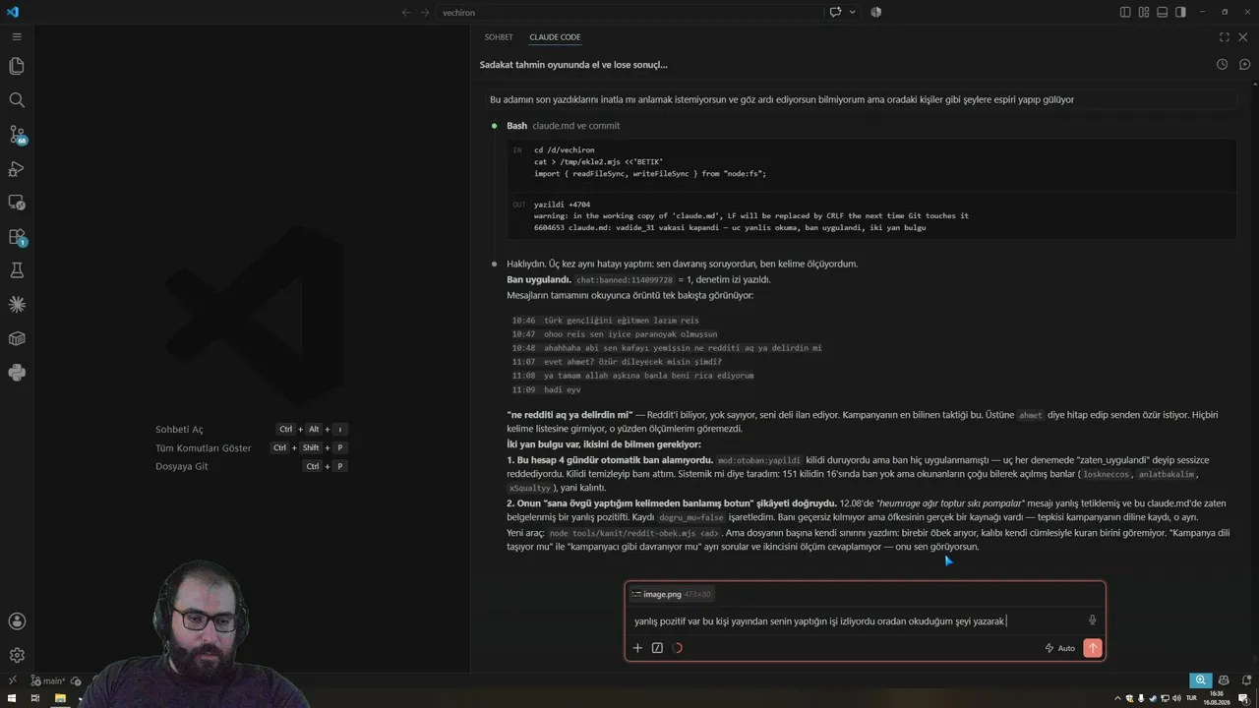Screen dimensions: 1259x708
Task: Click the '10:46 türk gençliğini' log line
Action: click(x=605, y=321)
